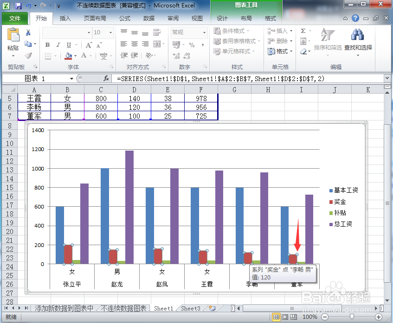Click the borders icon in the font group

tap(48, 56)
